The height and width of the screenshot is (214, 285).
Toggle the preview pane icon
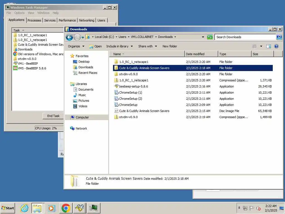click(269, 46)
